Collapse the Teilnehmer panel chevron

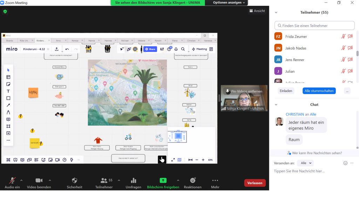pyautogui.click(x=276, y=12)
